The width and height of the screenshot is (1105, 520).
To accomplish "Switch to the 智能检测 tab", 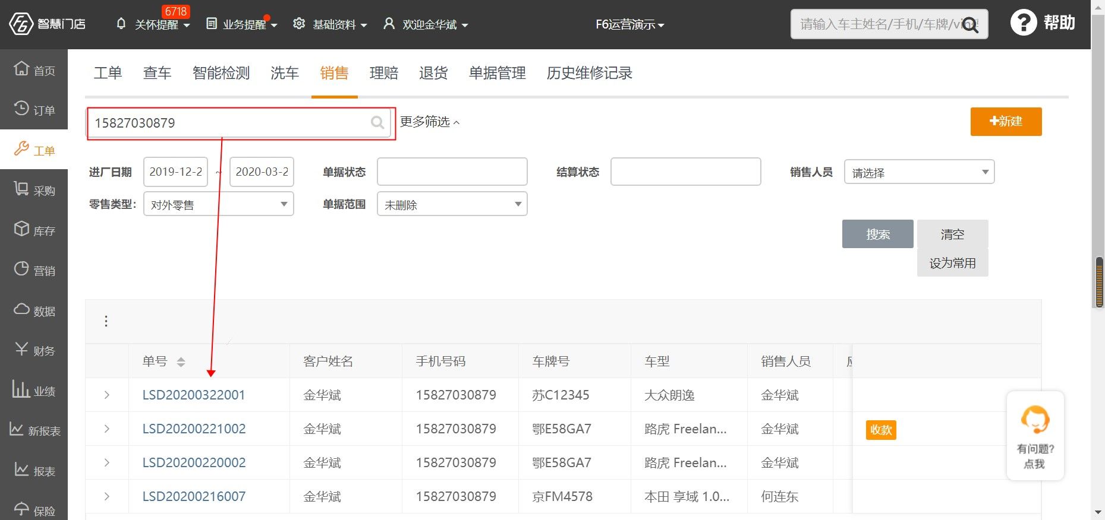I will click(x=221, y=73).
